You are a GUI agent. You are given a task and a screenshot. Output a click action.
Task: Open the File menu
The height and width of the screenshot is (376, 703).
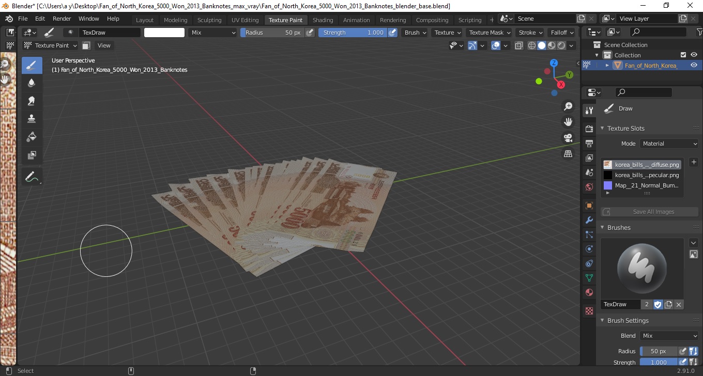tap(23, 19)
